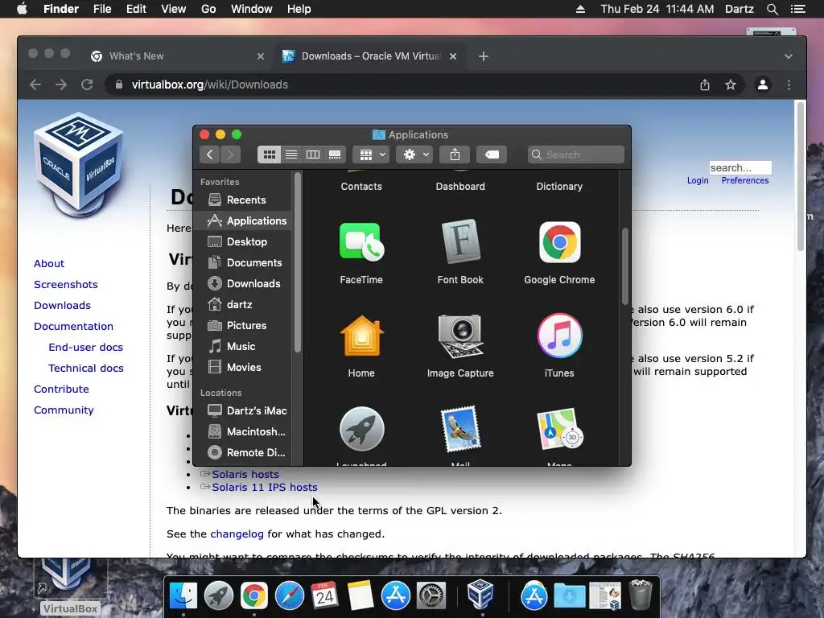Screen dimensions: 824x618
Task: Open Technical docs link
Action: [x=85, y=369]
